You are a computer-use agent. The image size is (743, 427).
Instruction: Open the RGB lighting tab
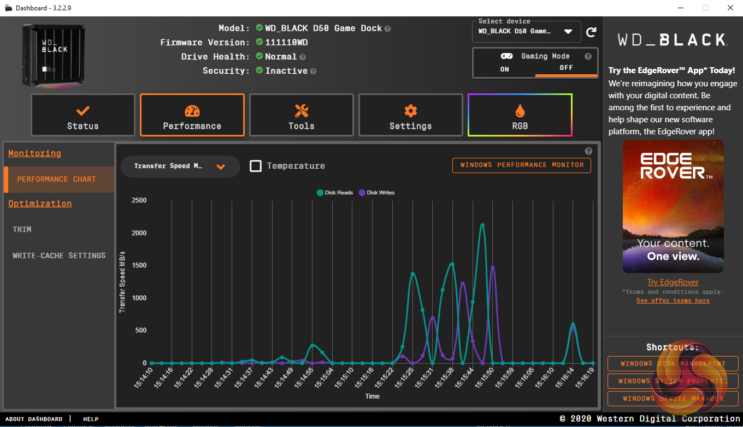tap(520, 115)
